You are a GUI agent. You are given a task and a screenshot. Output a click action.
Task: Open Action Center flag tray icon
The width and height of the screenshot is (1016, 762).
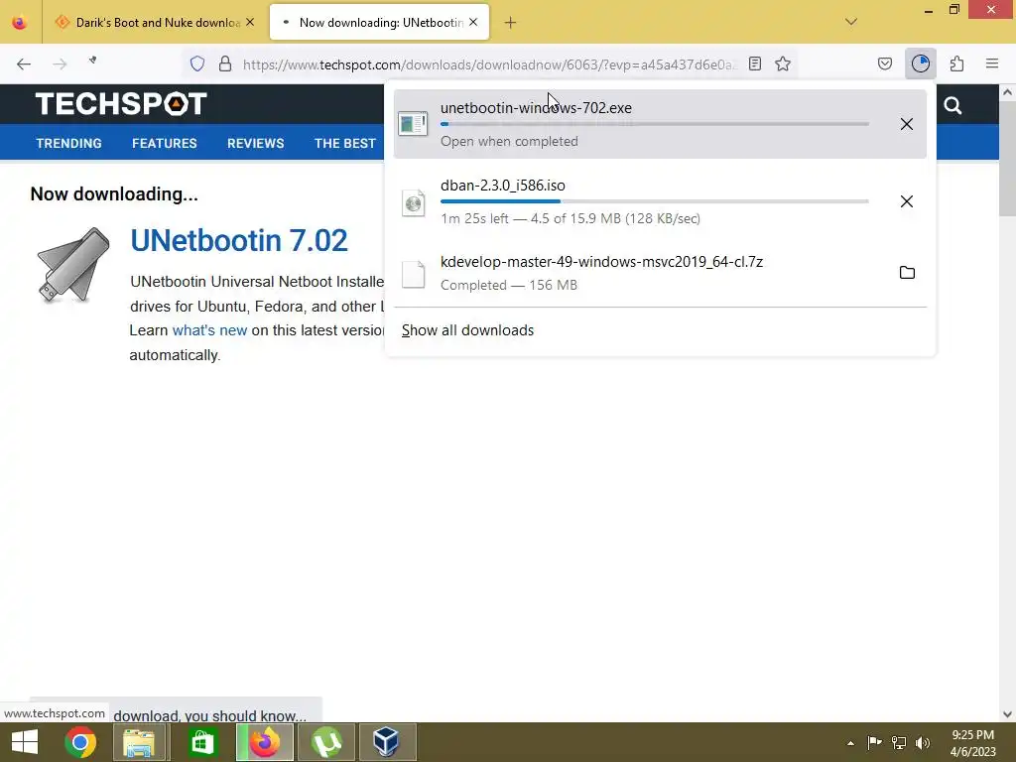[x=874, y=742]
